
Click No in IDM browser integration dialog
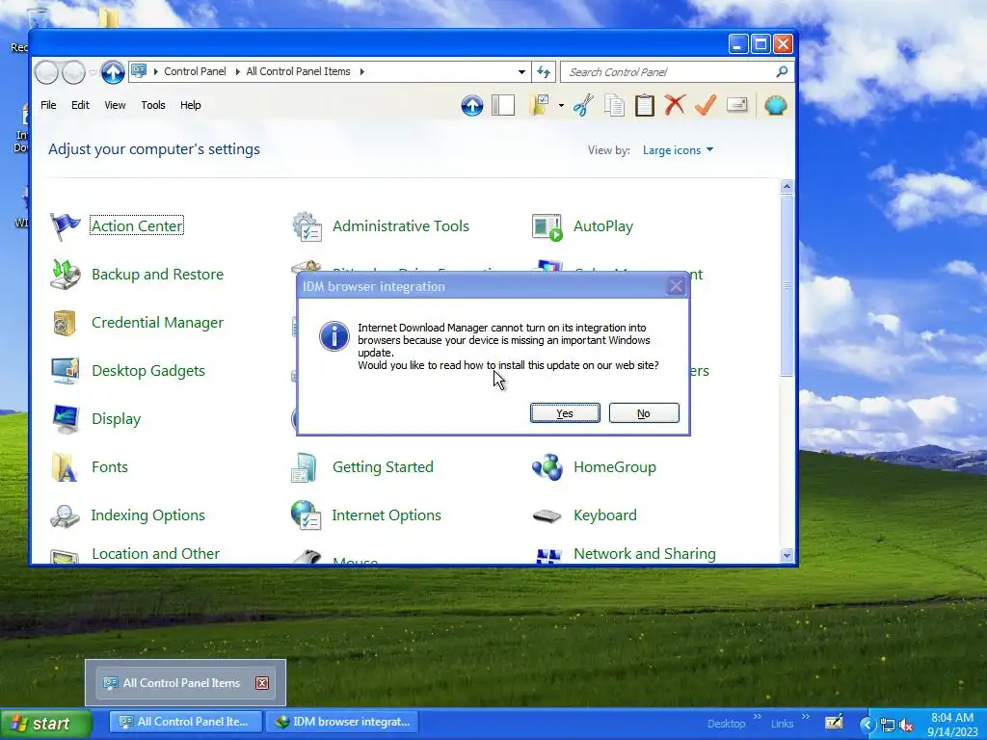[644, 412]
